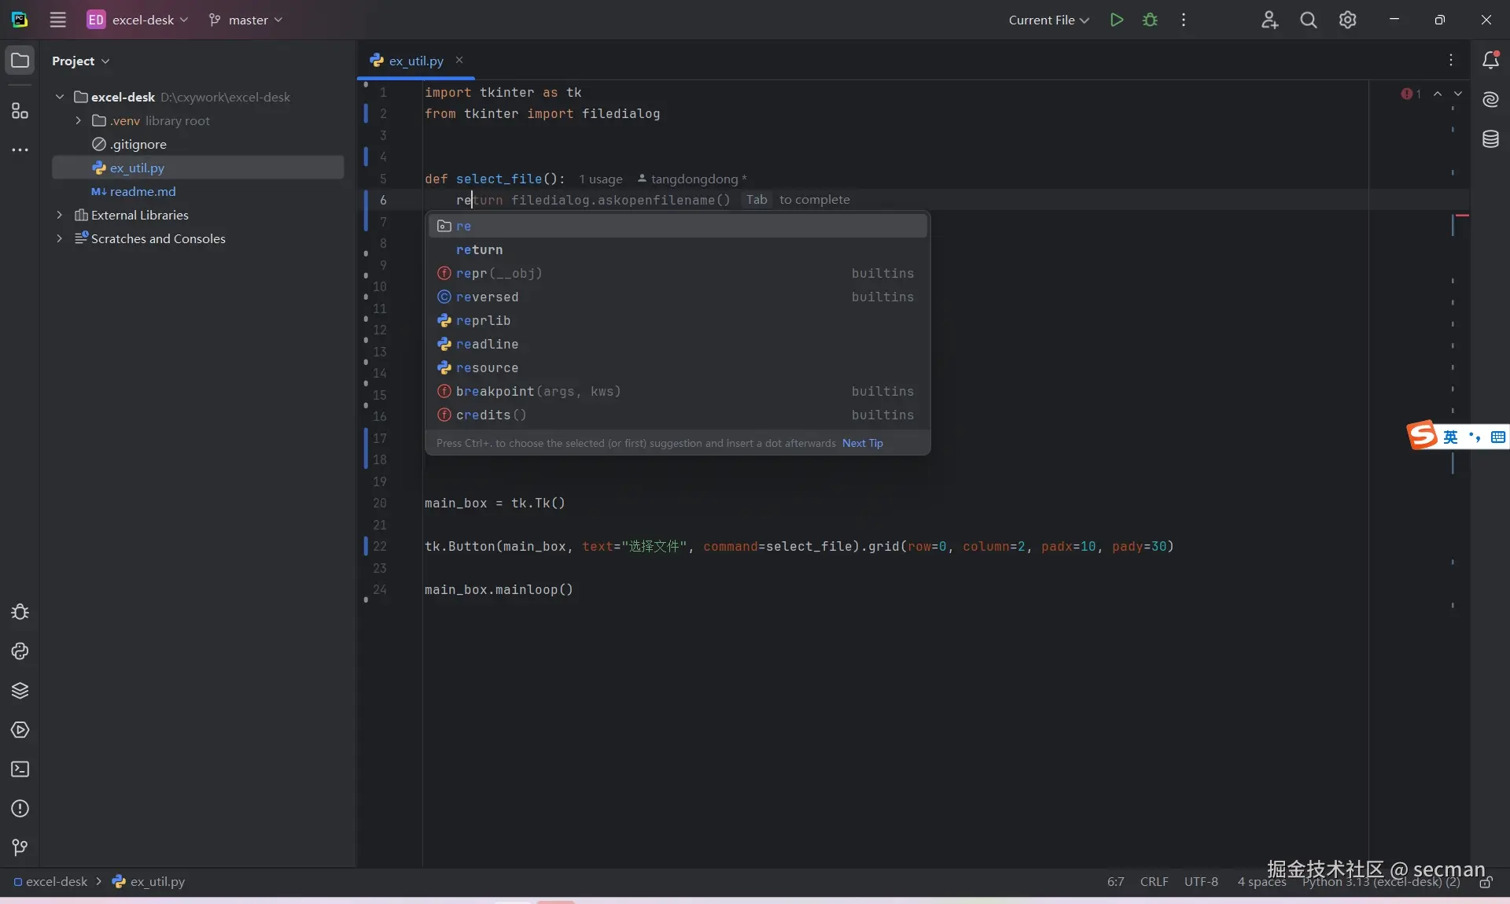Open readme.md in project tree

[x=142, y=191]
